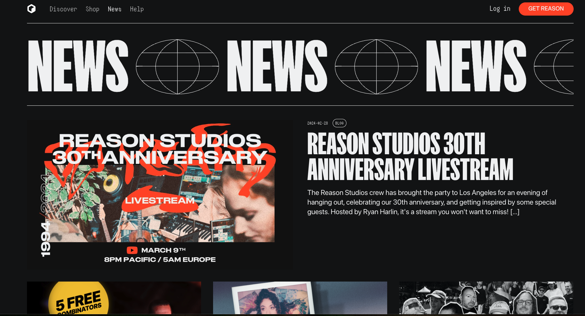Image resolution: width=585 pixels, height=316 pixels.
Task: Go to the News section
Action: coord(114,9)
